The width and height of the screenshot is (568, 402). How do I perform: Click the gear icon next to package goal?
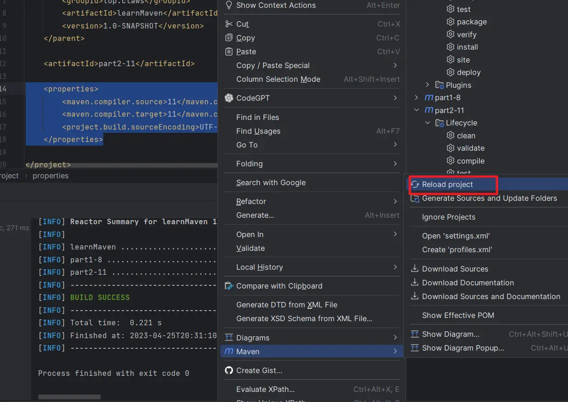click(x=451, y=22)
